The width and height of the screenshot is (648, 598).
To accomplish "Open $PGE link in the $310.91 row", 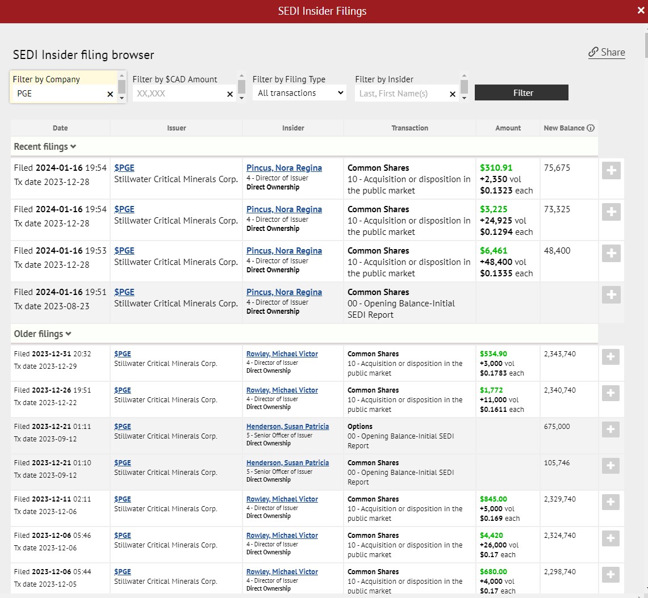I will 124,168.
